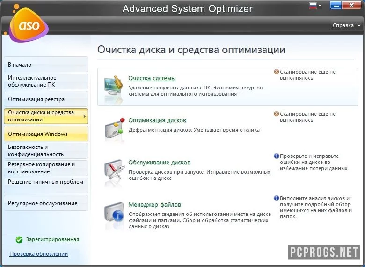Click the Проверка обновлений link
365x267 pixels.
(x=39, y=254)
